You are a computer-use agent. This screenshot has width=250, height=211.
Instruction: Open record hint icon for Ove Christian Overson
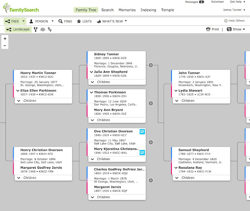(x=143, y=132)
